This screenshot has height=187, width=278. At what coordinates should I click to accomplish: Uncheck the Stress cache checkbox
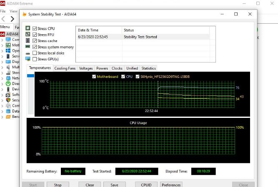coord(35,41)
